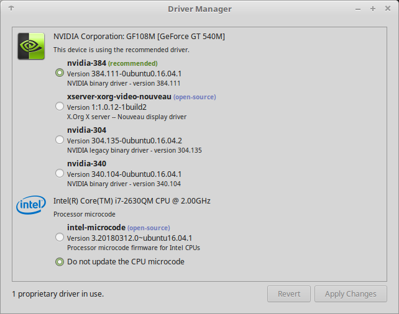Select the intel-microcode radio button
The height and width of the screenshot is (314, 399).
pos(60,237)
